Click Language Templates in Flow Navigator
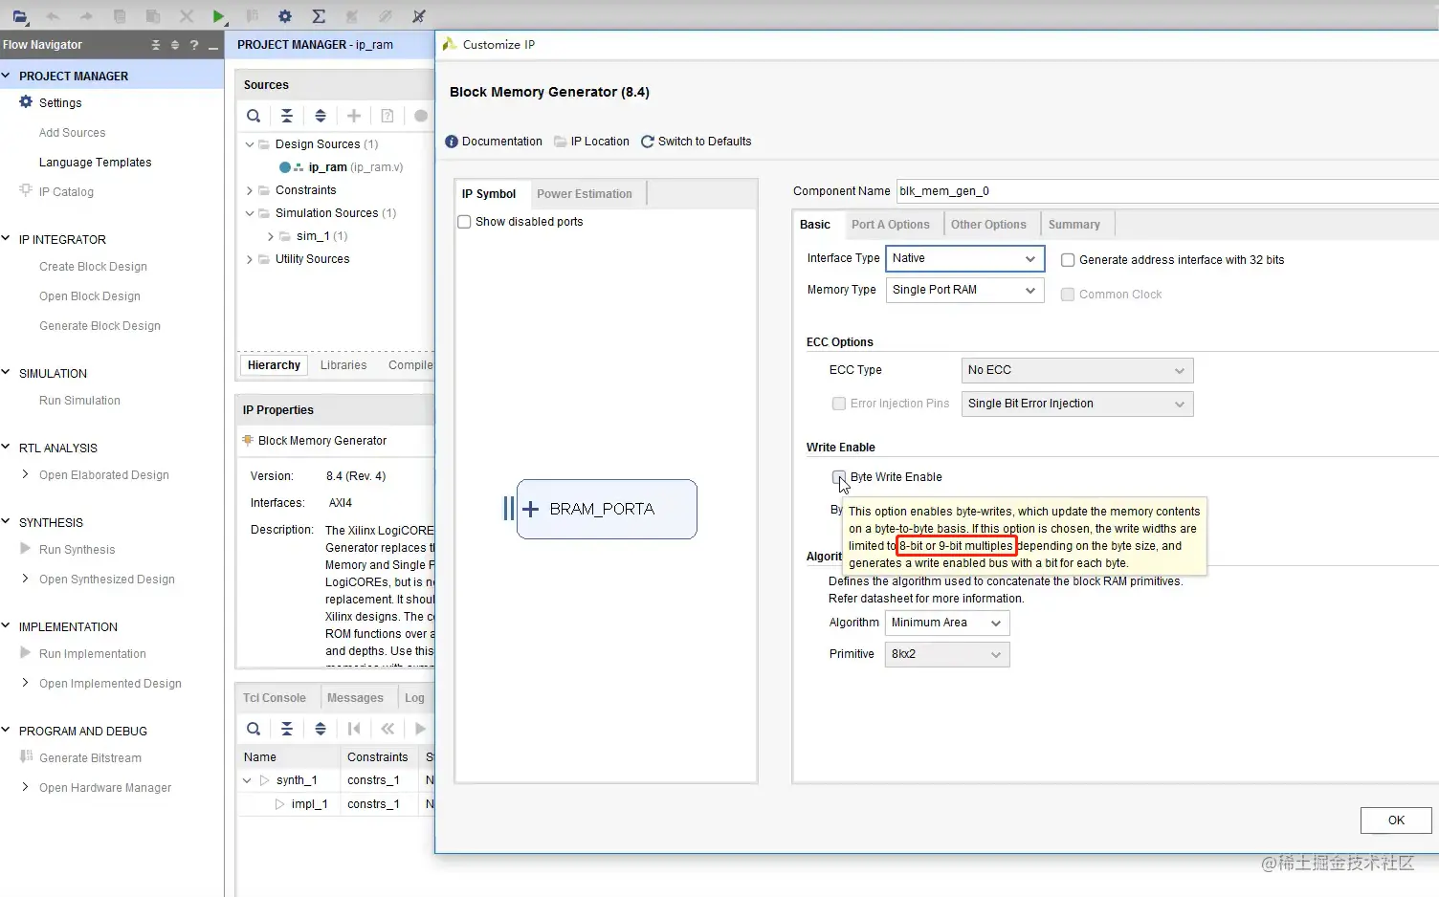Image resolution: width=1439 pixels, height=897 pixels. pyautogui.click(x=95, y=163)
